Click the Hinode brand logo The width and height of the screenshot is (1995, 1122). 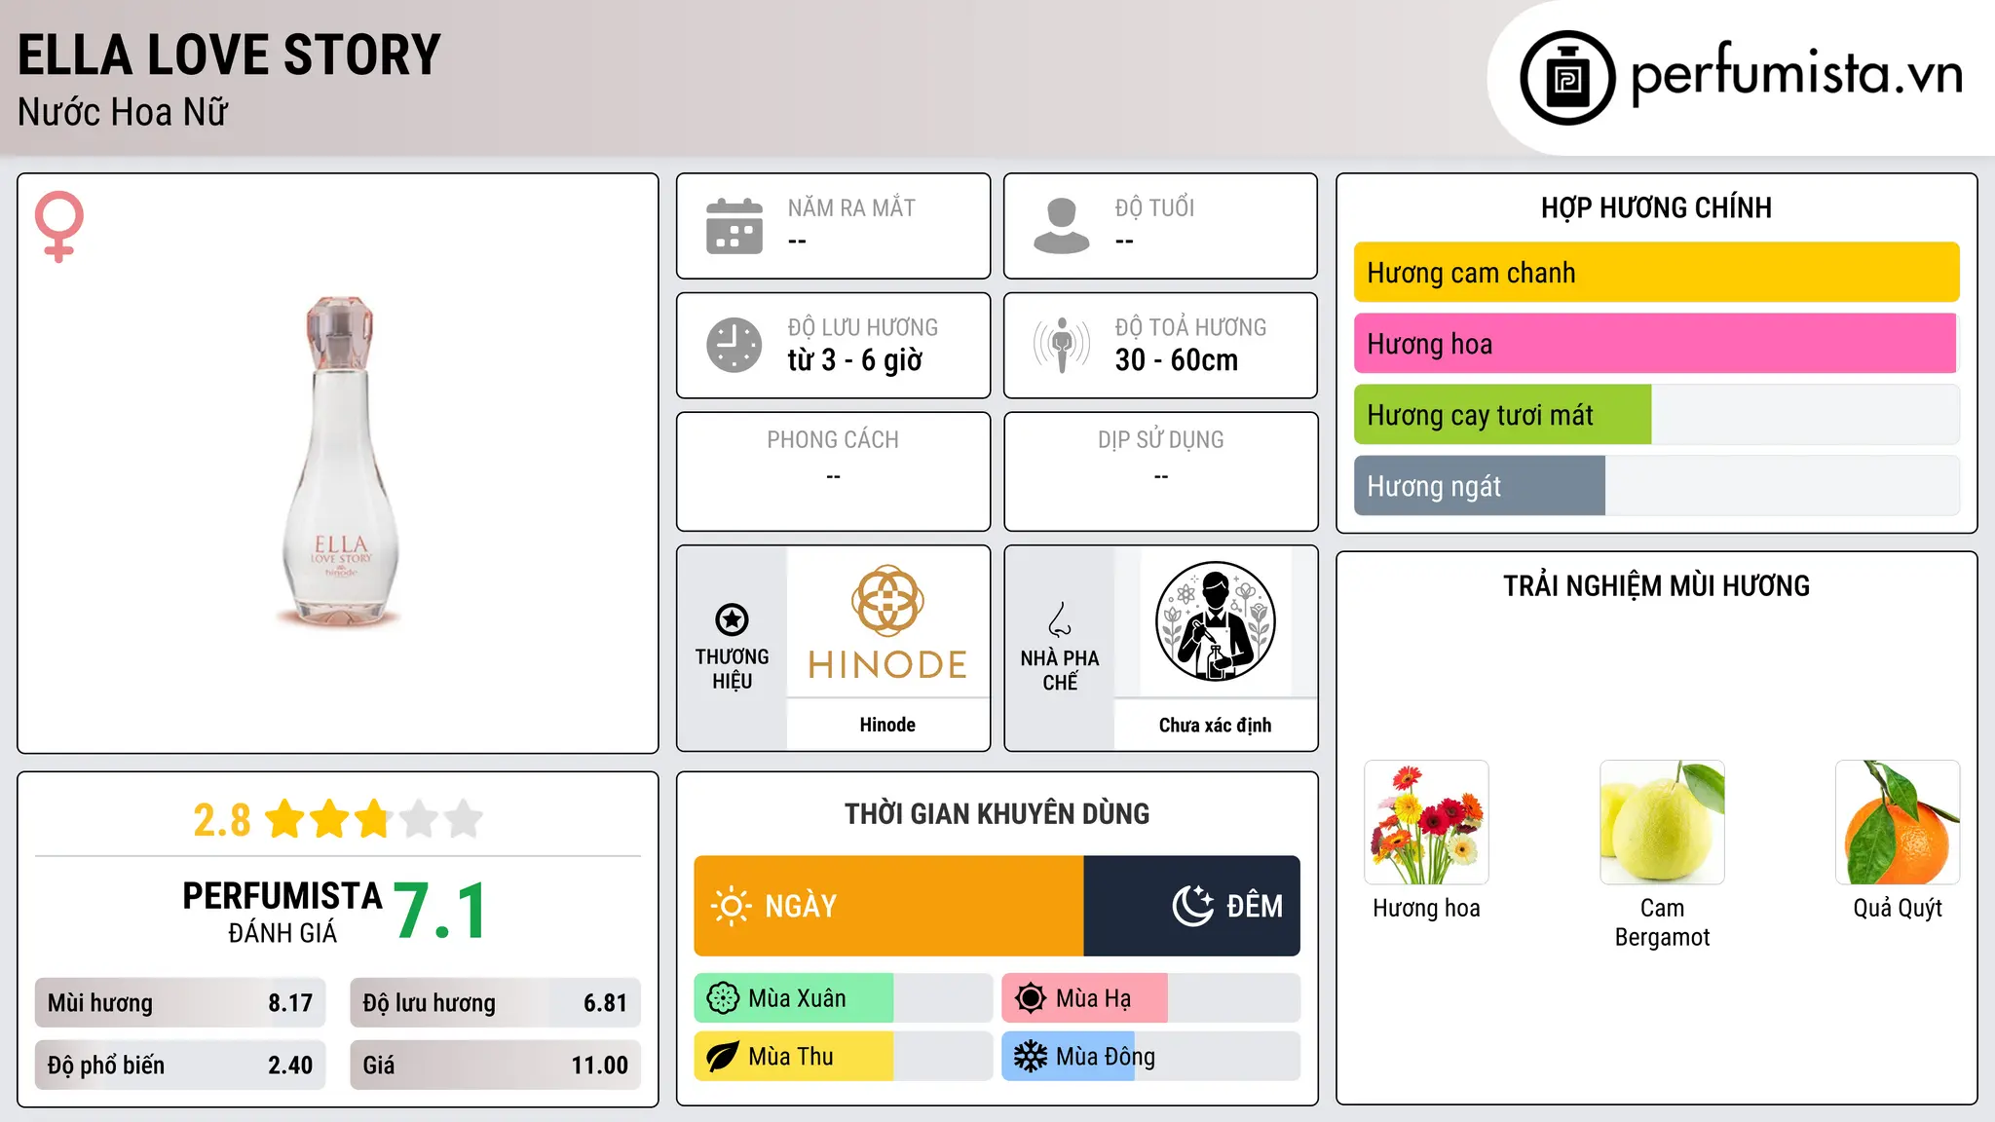click(887, 621)
